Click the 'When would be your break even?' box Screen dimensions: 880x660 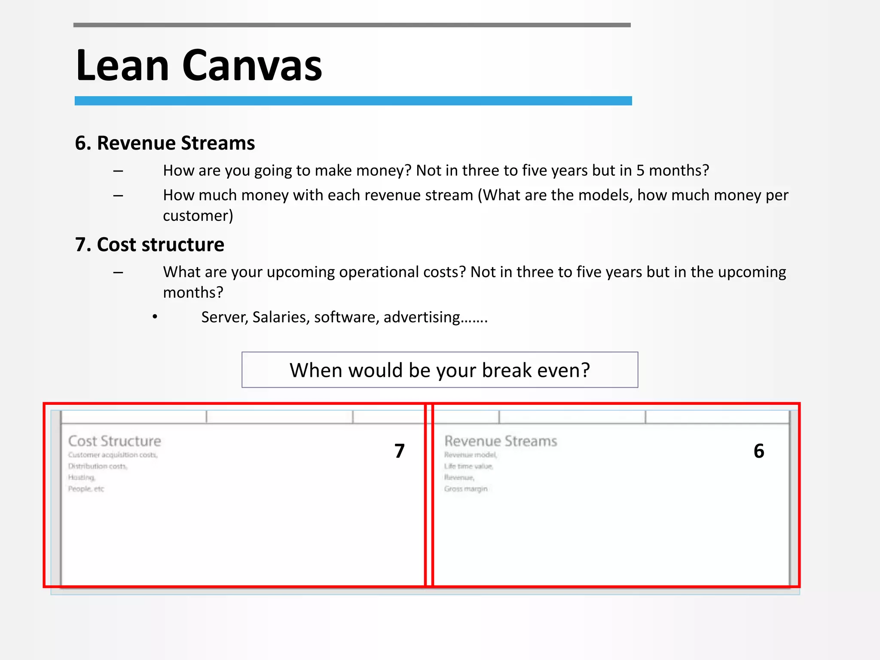coord(440,370)
